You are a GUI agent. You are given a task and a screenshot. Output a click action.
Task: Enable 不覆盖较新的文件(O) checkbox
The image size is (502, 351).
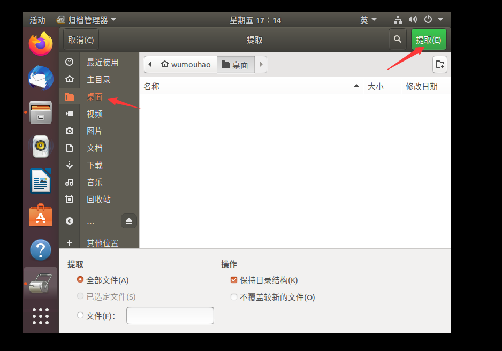coord(234,297)
